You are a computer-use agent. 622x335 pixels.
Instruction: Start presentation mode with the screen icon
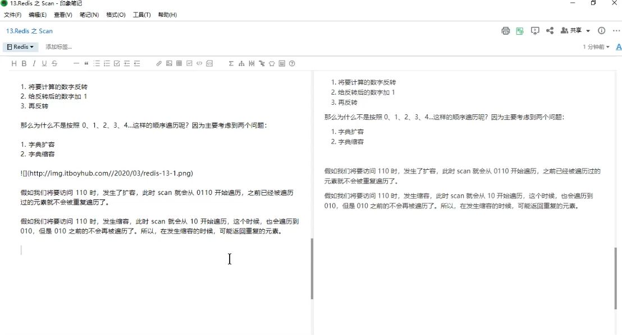535,31
